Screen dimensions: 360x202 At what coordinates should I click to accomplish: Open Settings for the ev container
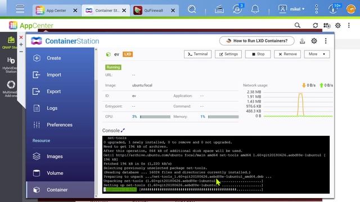click(228, 54)
